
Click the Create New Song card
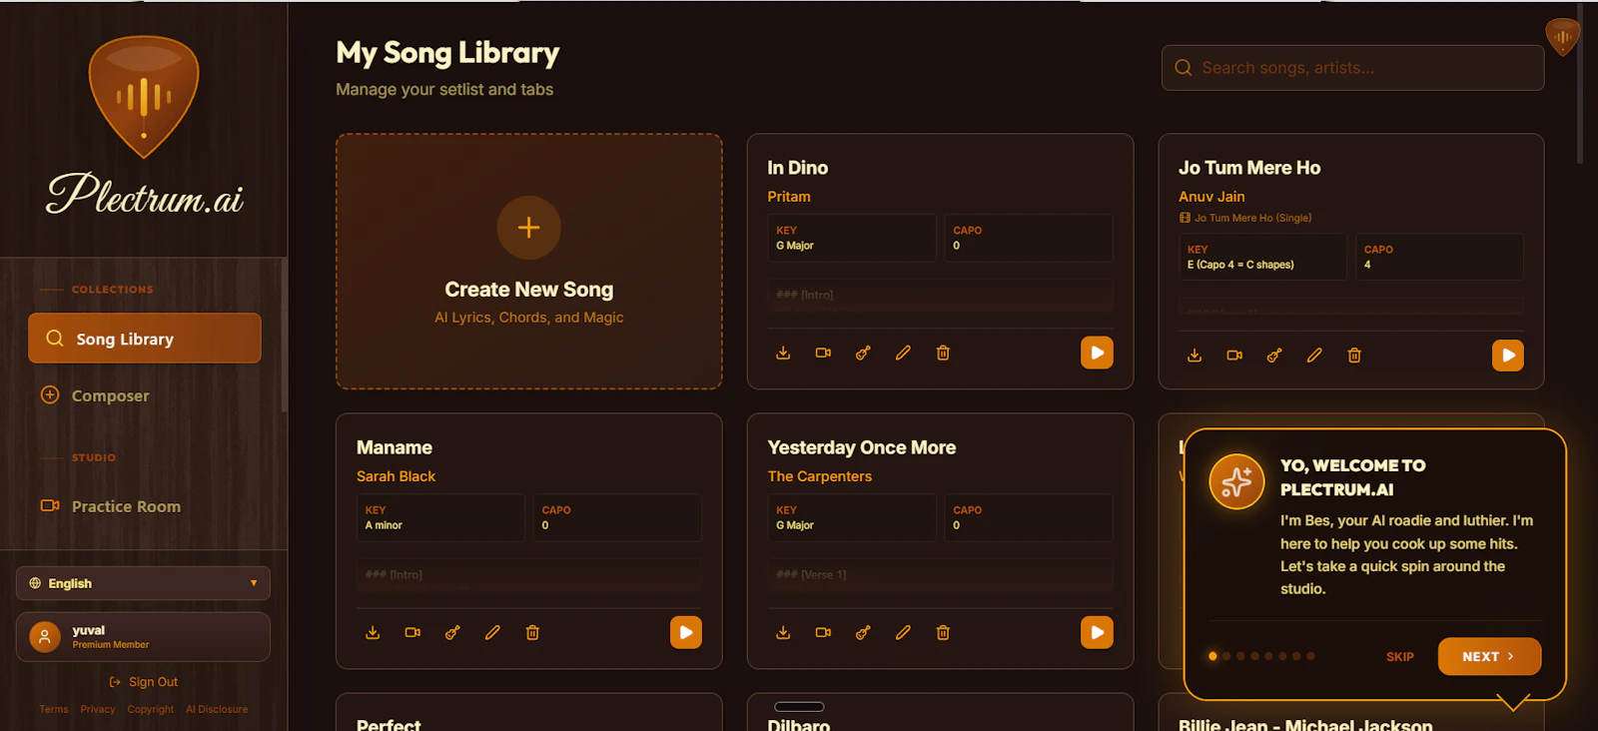[x=529, y=262]
